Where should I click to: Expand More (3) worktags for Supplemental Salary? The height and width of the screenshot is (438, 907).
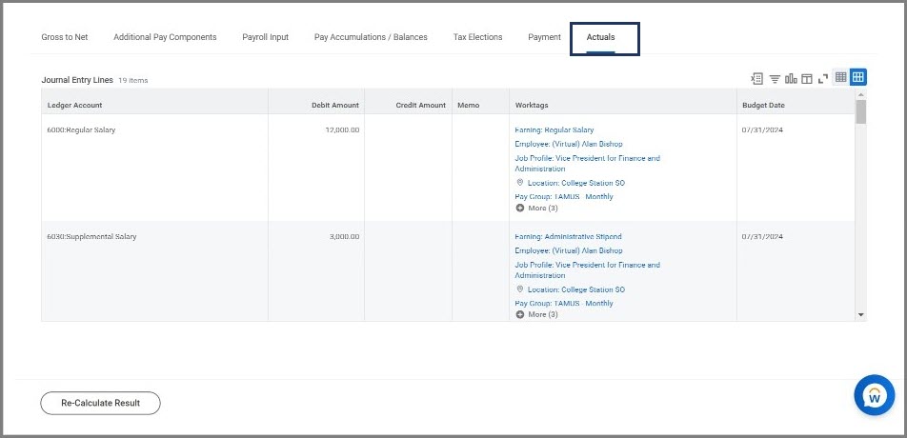536,314
